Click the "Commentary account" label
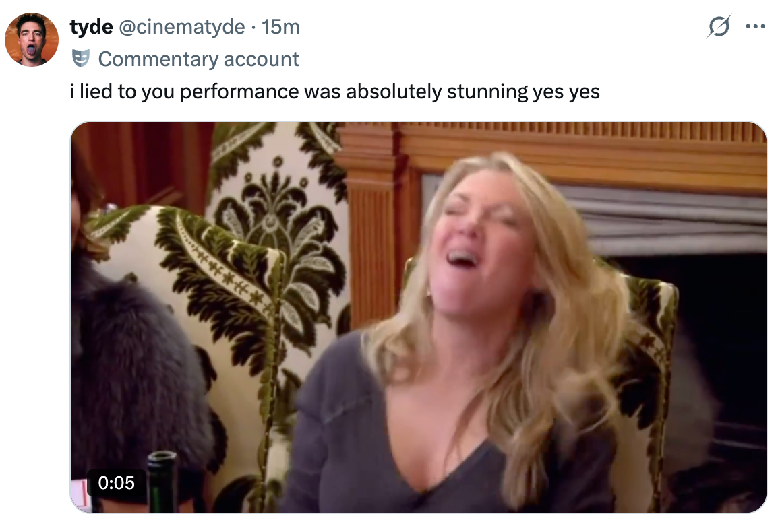 (x=198, y=59)
